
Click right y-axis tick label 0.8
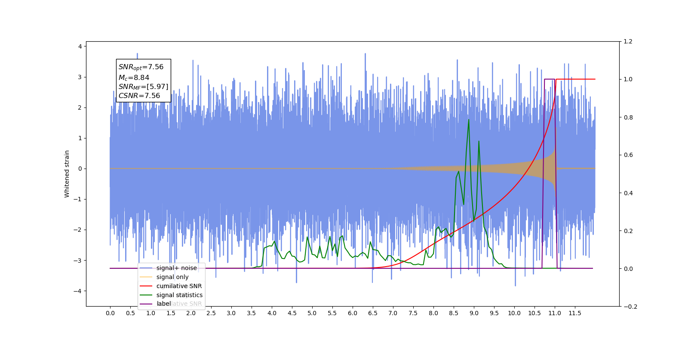[x=628, y=117]
